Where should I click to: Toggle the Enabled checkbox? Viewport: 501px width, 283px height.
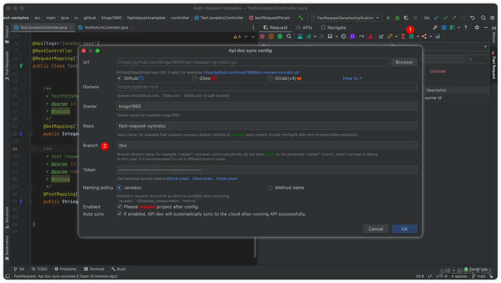[x=119, y=207]
